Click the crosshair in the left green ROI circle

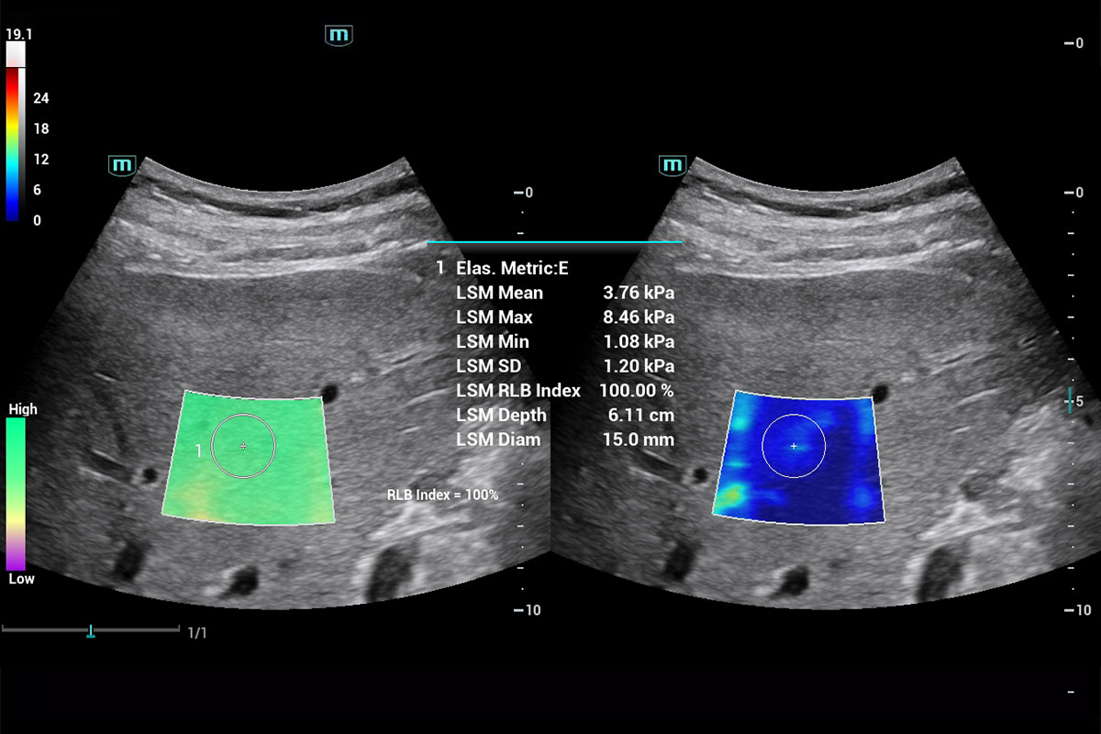tap(243, 446)
